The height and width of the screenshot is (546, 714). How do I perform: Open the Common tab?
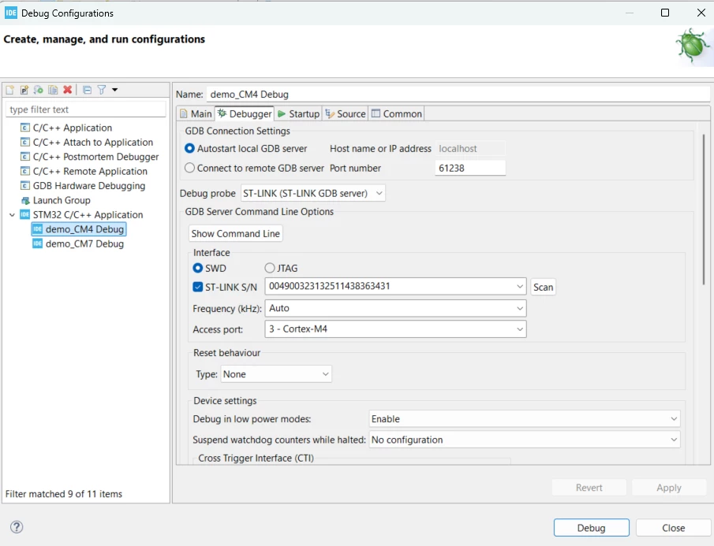point(397,113)
